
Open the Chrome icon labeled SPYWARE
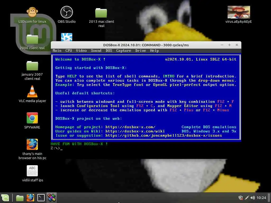click(x=32, y=118)
